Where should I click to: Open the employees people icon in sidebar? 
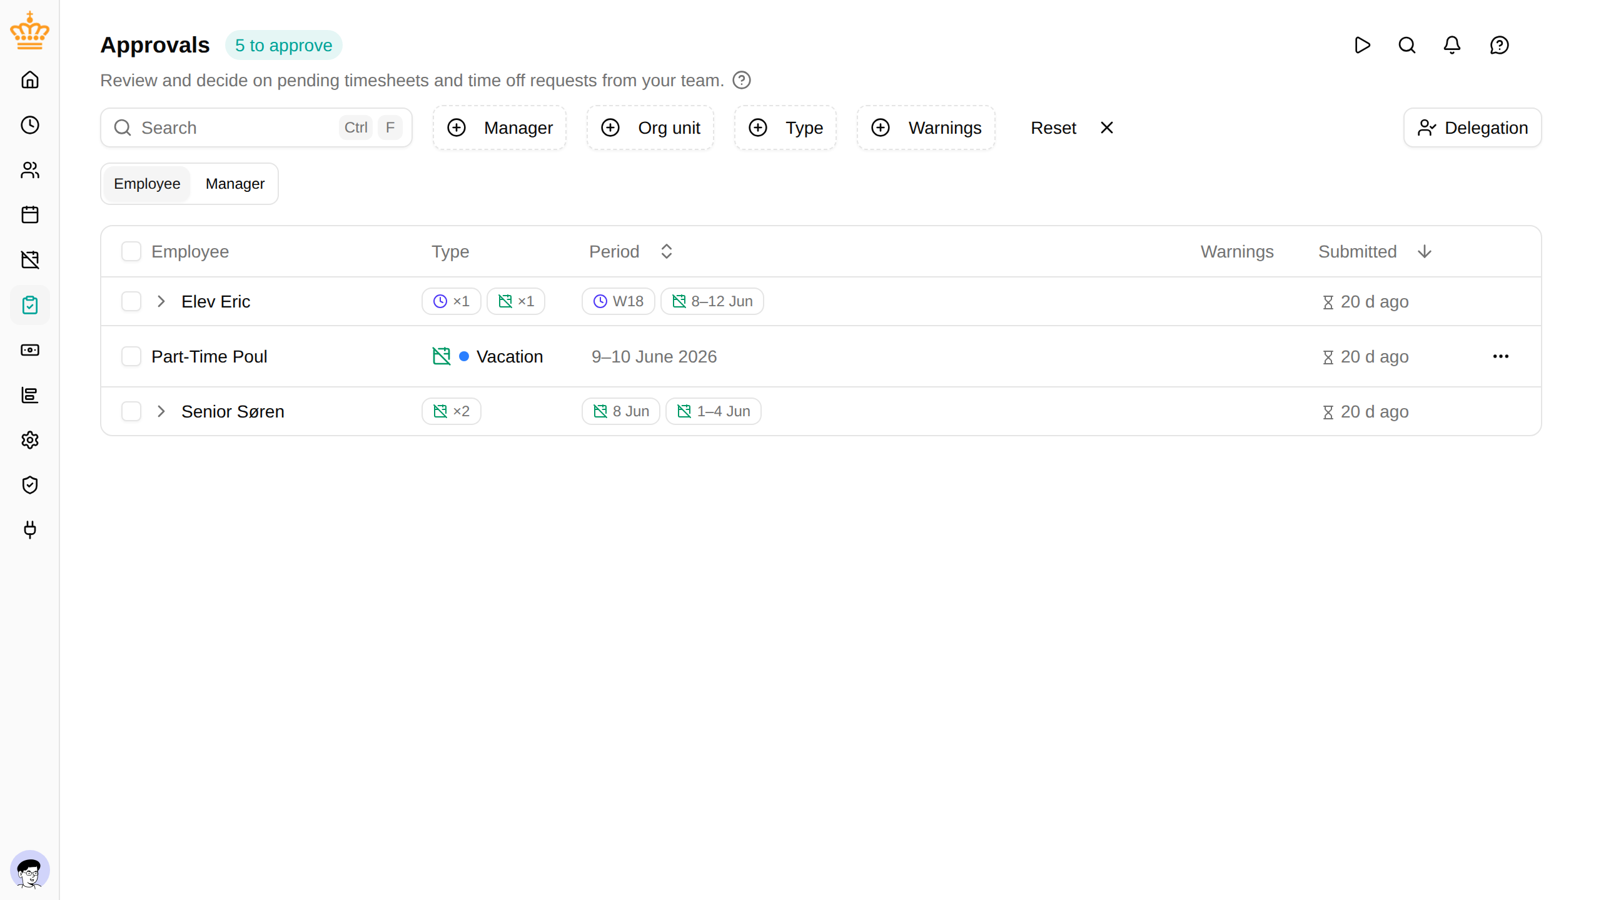click(x=30, y=170)
